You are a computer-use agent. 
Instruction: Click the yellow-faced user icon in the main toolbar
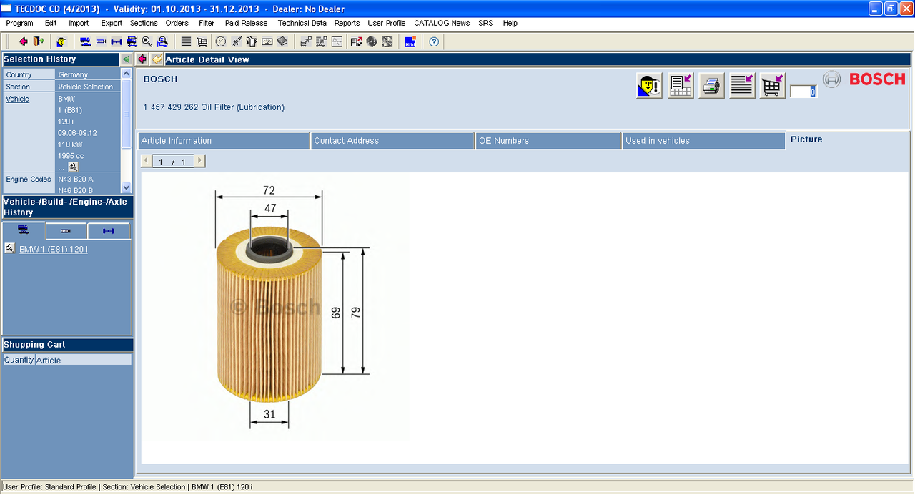pyautogui.click(x=61, y=41)
